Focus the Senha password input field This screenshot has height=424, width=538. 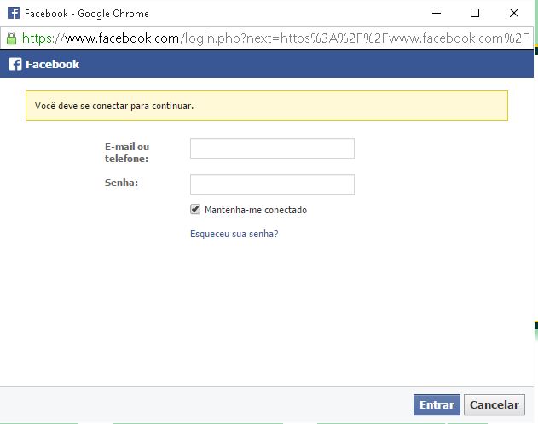(272, 184)
